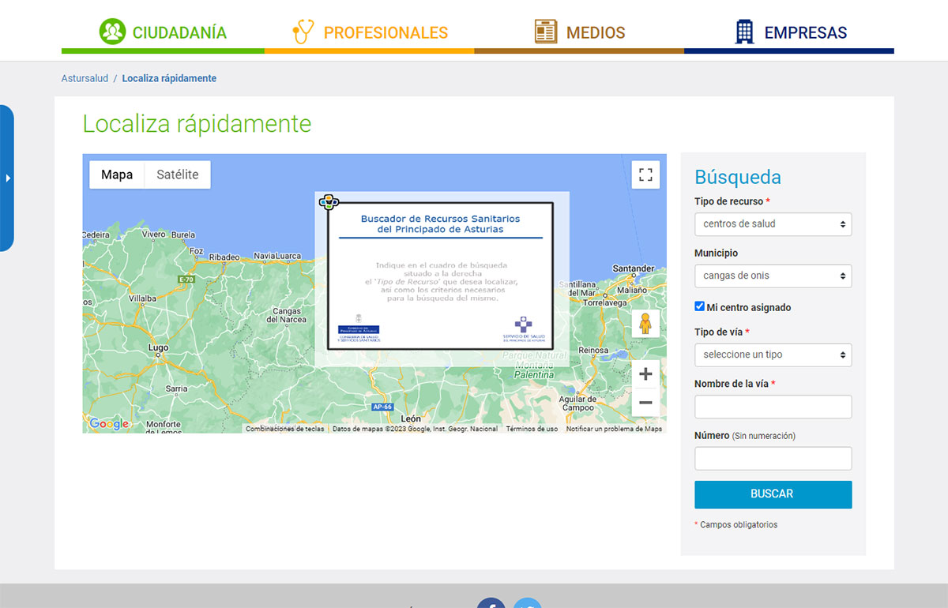Screen dimensions: 948x608
Task: Toggle fullscreen view of the map
Action: pyautogui.click(x=645, y=175)
